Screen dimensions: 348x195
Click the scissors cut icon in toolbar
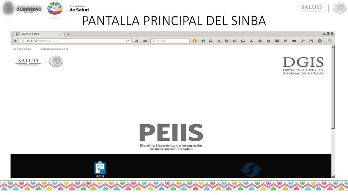(x=219, y=41)
